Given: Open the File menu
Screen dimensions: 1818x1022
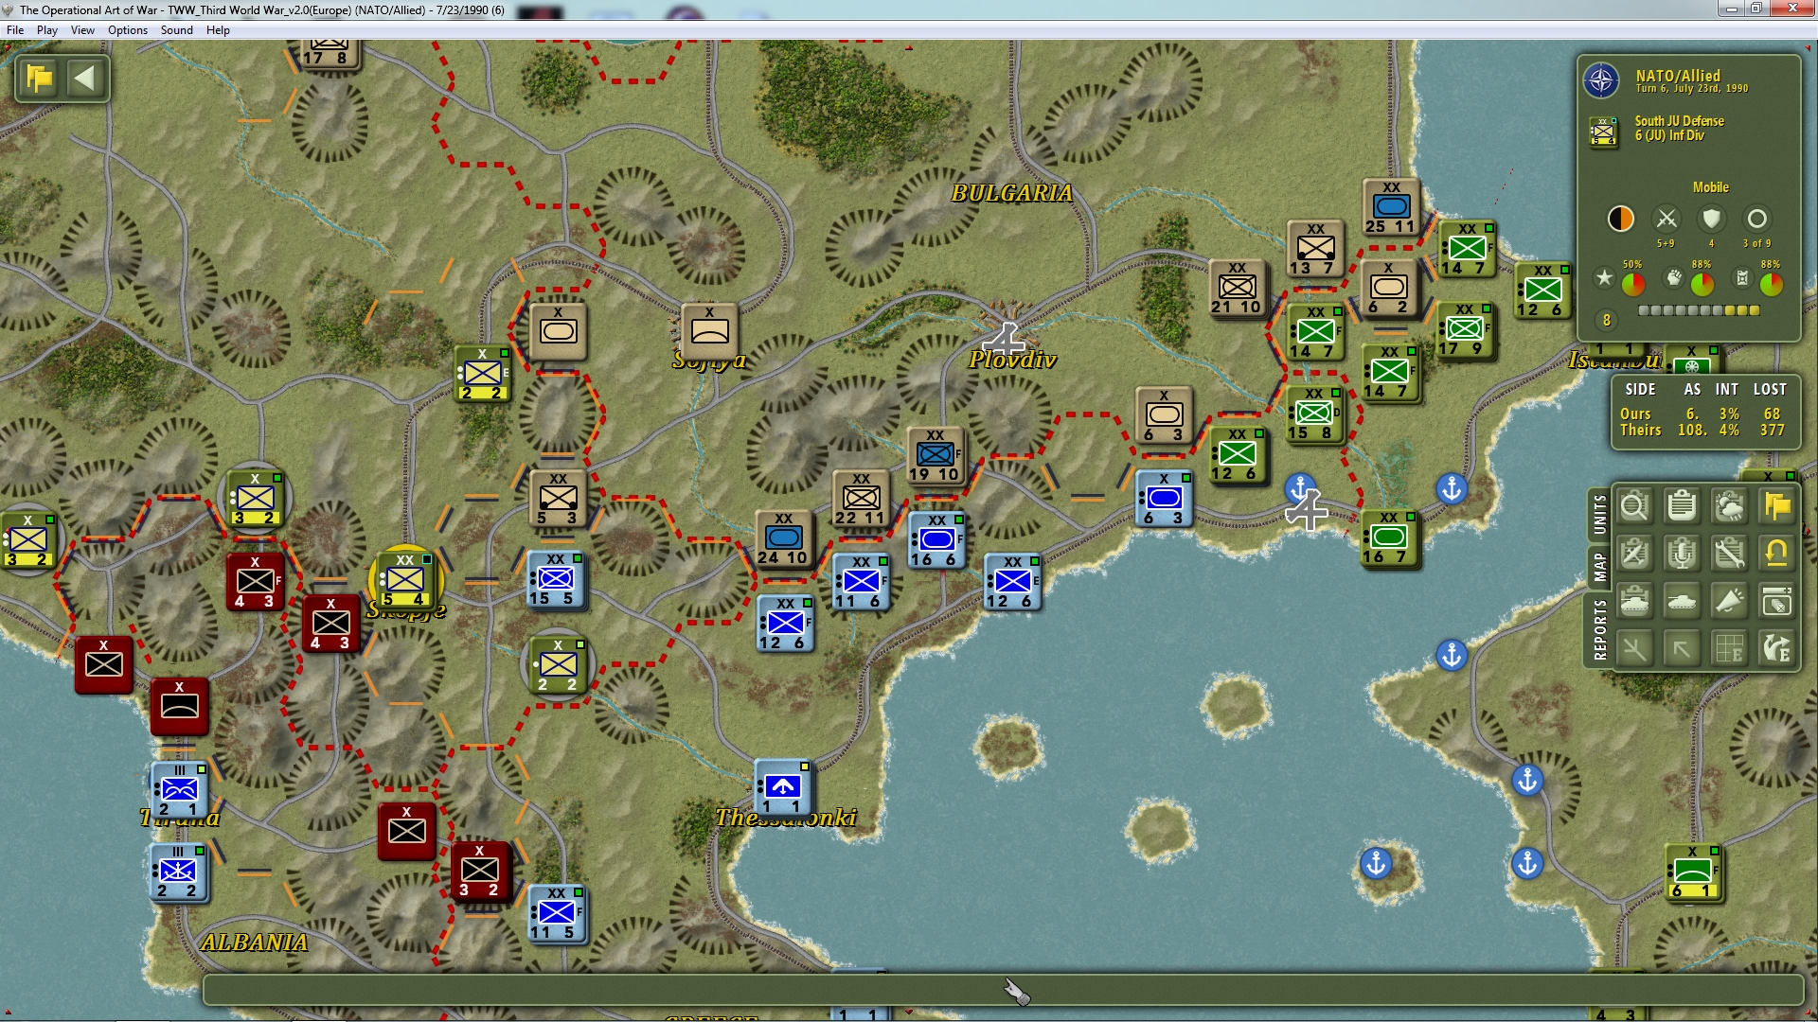Looking at the screenshot, I should point(15,30).
